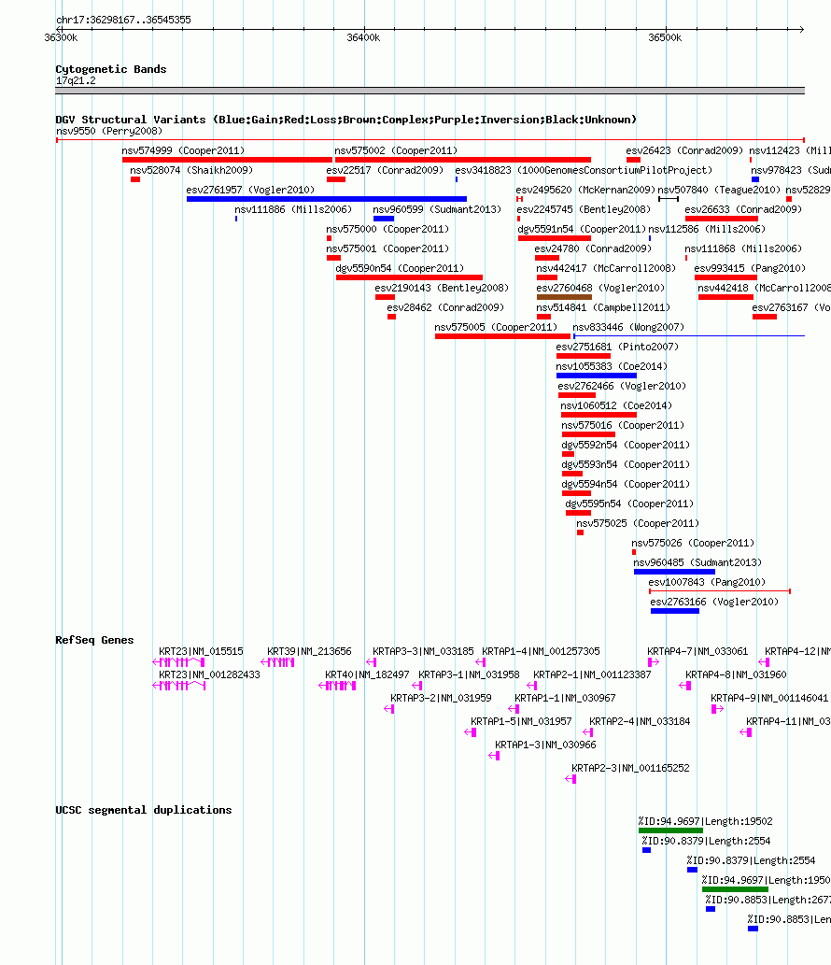Click the KRTAP3-1|NM_031958 gene arrow
Image resolution: width=831 pixels, height=965 pixels.
pyautogui.click(x=417, y=687)
